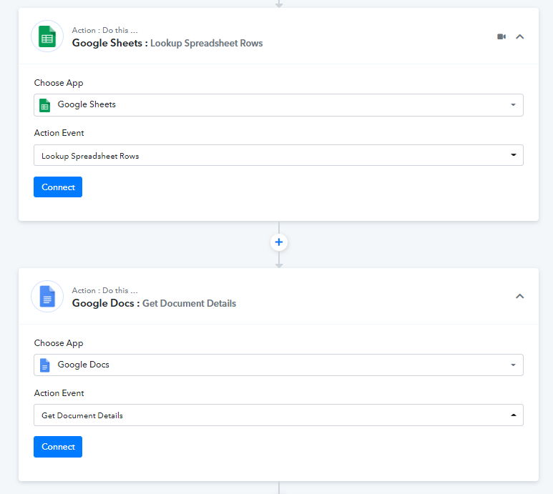Viewport: 553px width, 494px height.
Task: Click 'Action Event' label in Google Sheets step
Action: (x=59, y=133)
